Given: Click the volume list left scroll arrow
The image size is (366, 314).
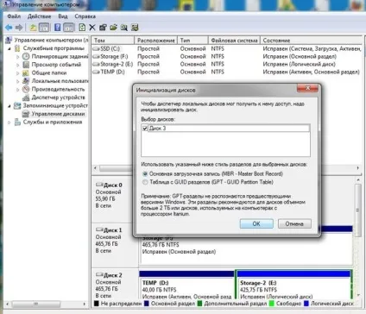Looking at the screenshot, I should tap(95, 168).
